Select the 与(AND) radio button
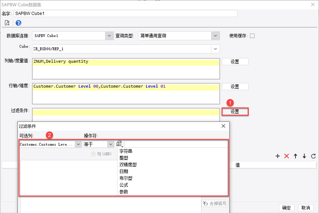319x213 pixels. 93,154
